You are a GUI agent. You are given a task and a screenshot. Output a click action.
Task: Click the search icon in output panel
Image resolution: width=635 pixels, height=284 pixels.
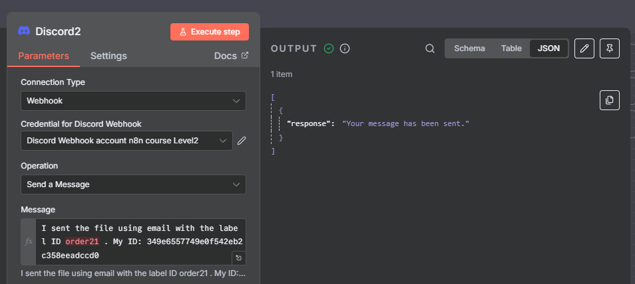[430, 48]
